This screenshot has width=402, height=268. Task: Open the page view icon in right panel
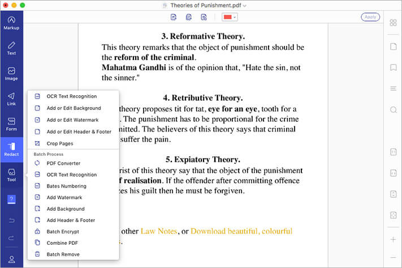point(394,46)
